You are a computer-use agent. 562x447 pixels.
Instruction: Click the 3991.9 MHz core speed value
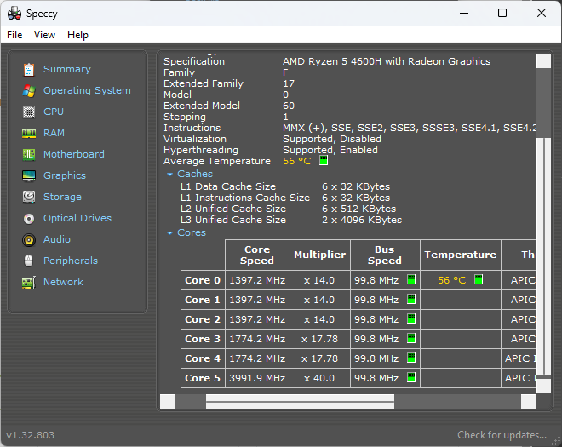pos(257,378)
